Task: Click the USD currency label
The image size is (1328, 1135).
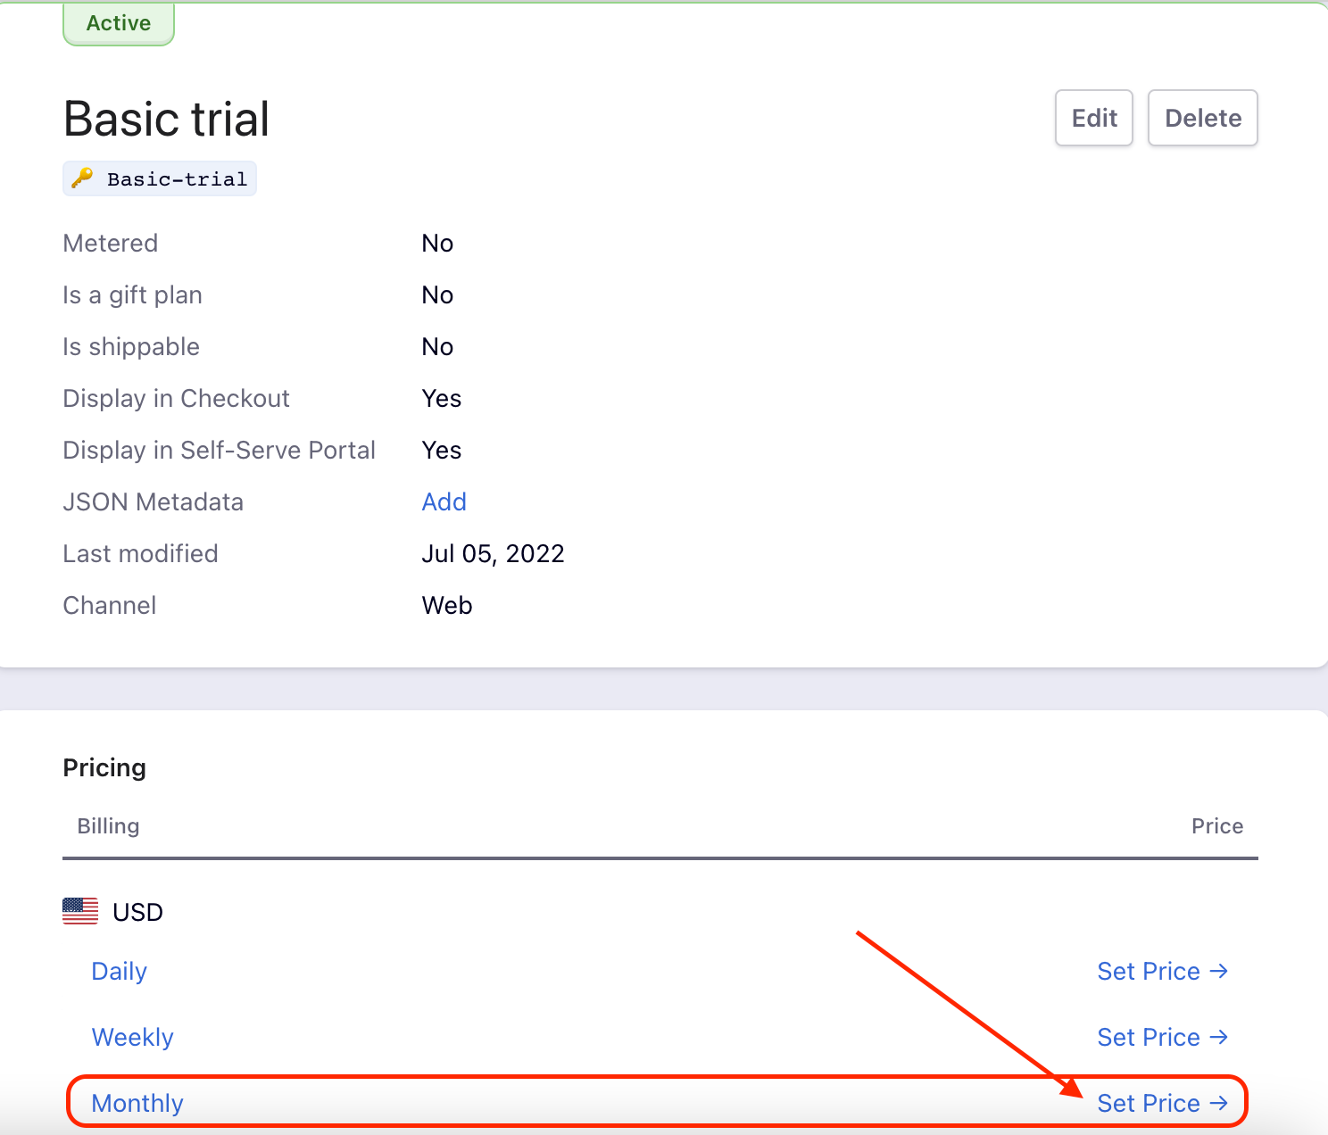Action: (137, 912)
